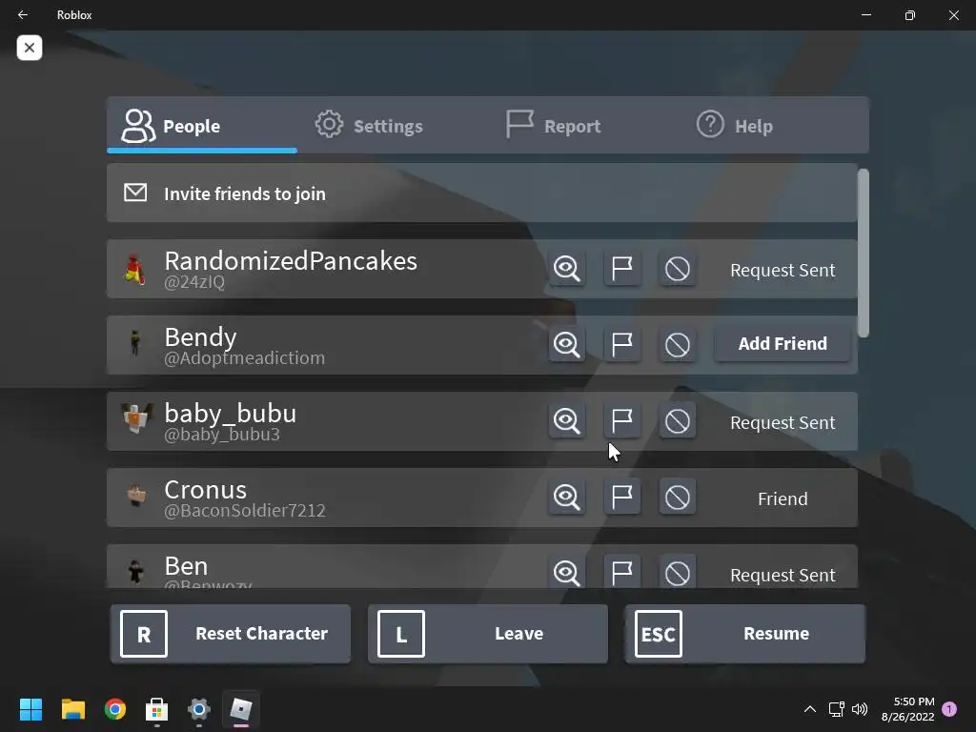Open File Explorer from the taskbar

(72, 709)
